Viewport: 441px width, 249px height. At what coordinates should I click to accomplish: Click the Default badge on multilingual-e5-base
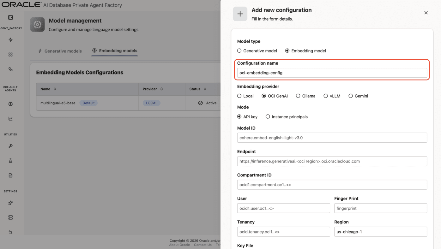(88, 103)
